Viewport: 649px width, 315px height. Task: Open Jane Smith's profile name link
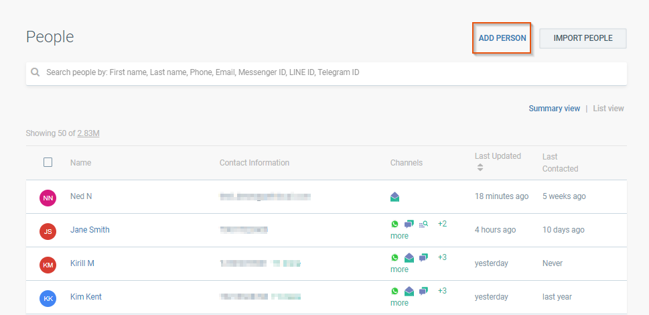[90, 230]
